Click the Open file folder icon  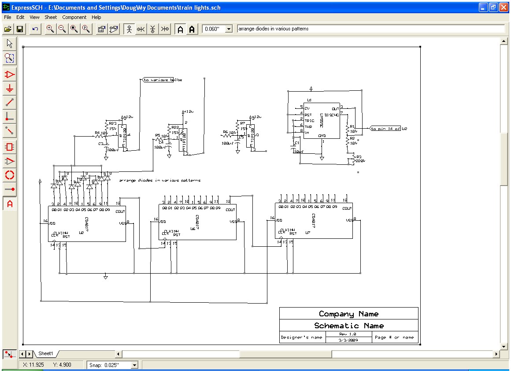click(8, 29)
